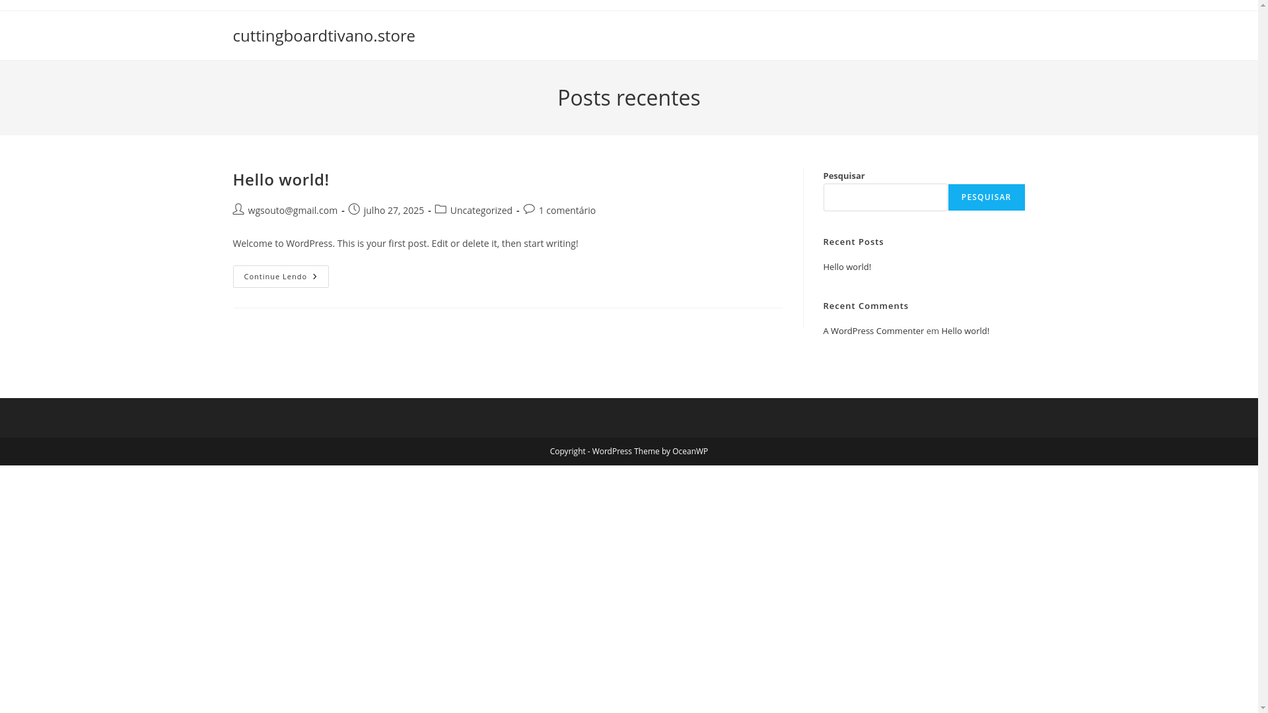Click the clock icon before the date
The image size is (1268, 713).
click(x=354, y=209)
